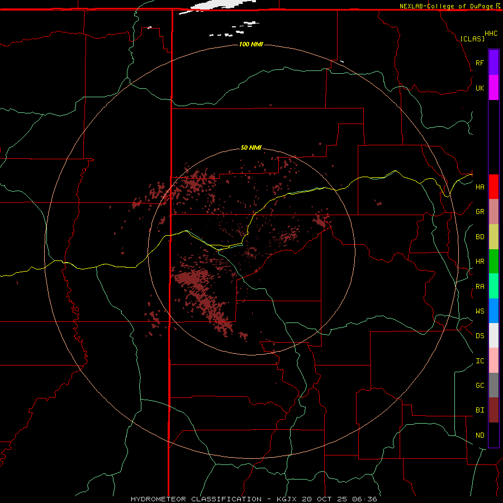Click the GC gray legend color block
Viewport: 503px width, 503px height.
point(493,385)
